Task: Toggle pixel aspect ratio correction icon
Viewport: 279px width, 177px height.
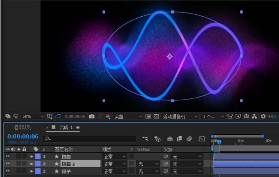Action: pos(230,117)
